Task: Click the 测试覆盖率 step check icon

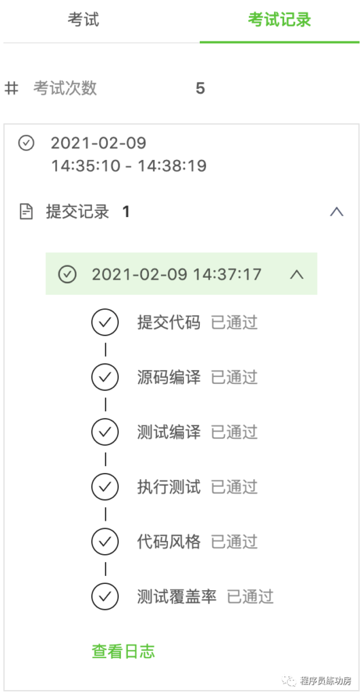Action: 105,596
